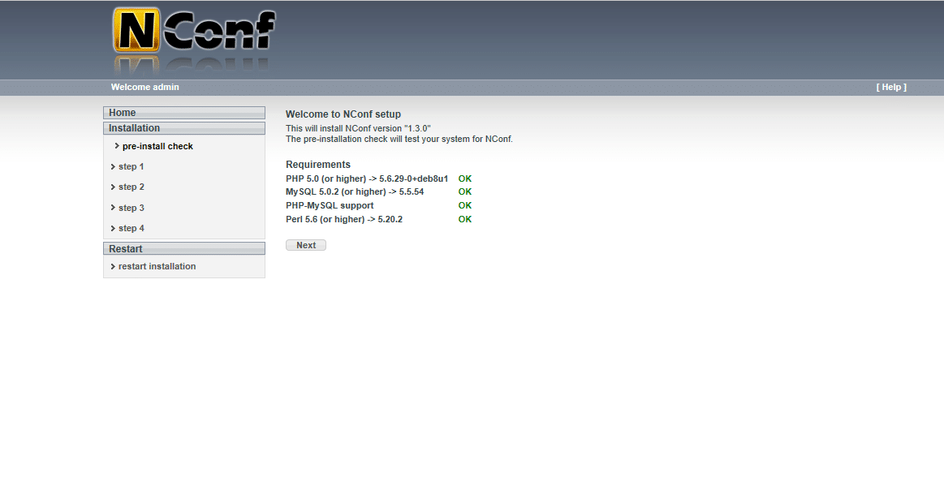Click the MySQL 5.0.2 requirement text
944x486 pixels.
pos(355,191)
